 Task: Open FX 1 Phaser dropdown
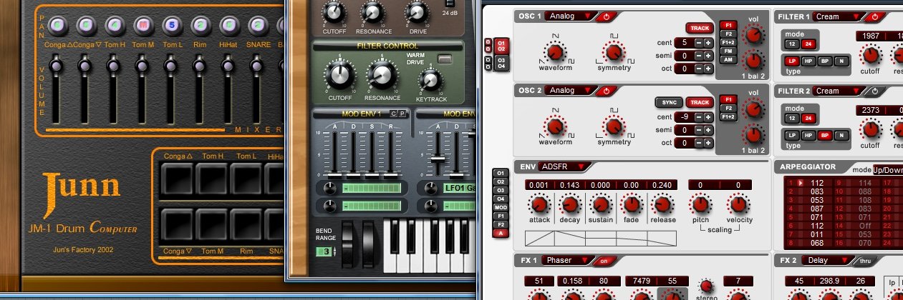[x=569, y=260]
